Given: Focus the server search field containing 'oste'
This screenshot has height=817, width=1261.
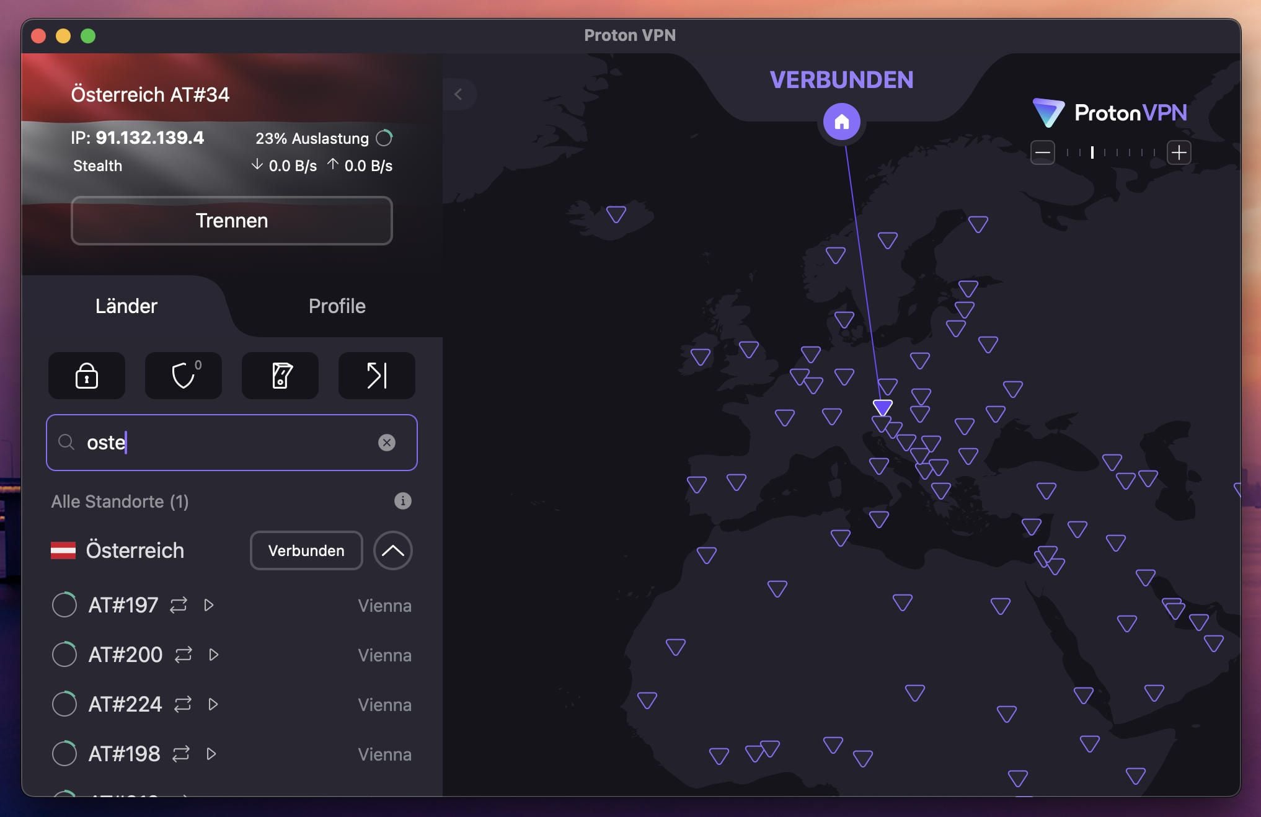Looking at the screenshot, I should pyautogui.click(x=232, y=443).
